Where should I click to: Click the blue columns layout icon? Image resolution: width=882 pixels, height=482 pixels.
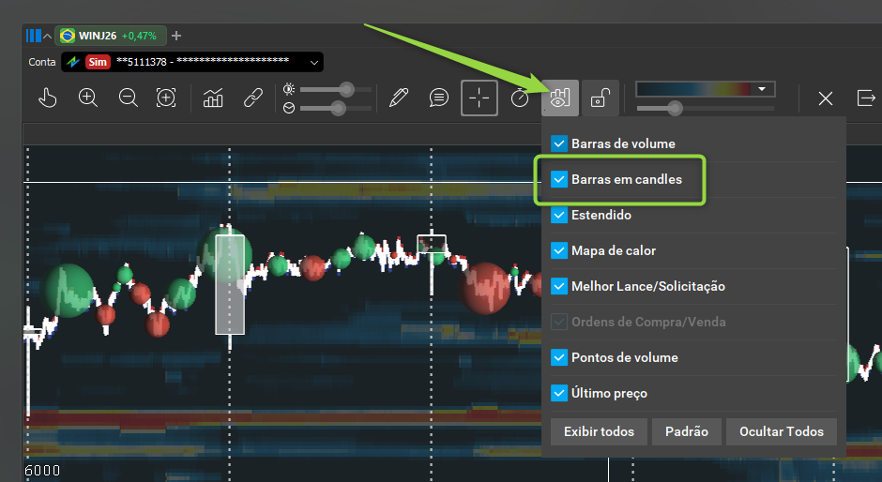(x=33, y=36)
